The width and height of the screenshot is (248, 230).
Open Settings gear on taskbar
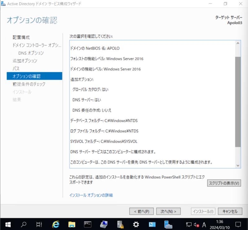coord(136,224)
